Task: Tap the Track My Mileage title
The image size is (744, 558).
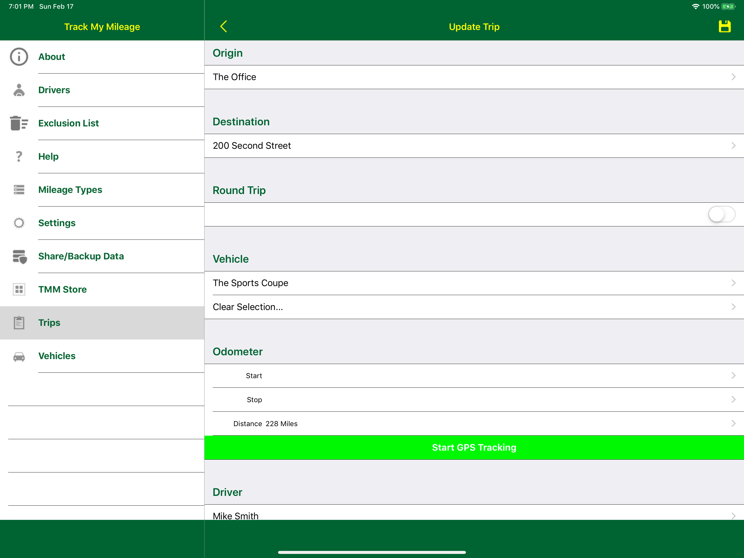Action: pyautogui.click(x=102, y=27)
